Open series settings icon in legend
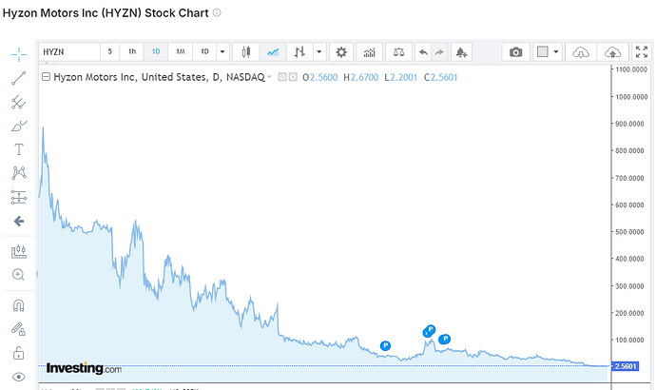Screen dimensions: 656x390 click(x=293, y=77)
